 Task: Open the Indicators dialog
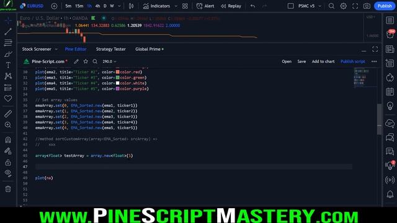point(156,6)
